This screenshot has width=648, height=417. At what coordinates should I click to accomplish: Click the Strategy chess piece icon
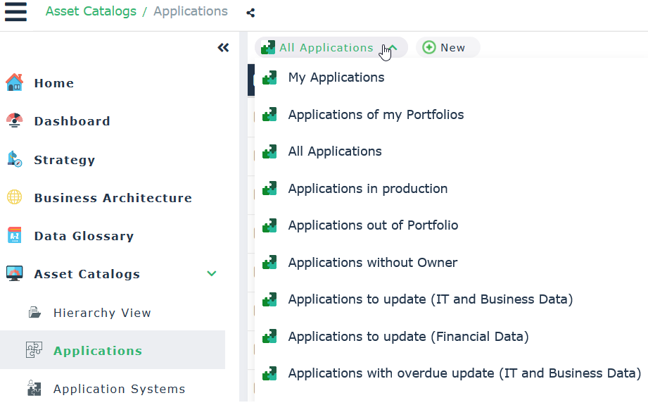pyautogui.click(x=14, y=159)
